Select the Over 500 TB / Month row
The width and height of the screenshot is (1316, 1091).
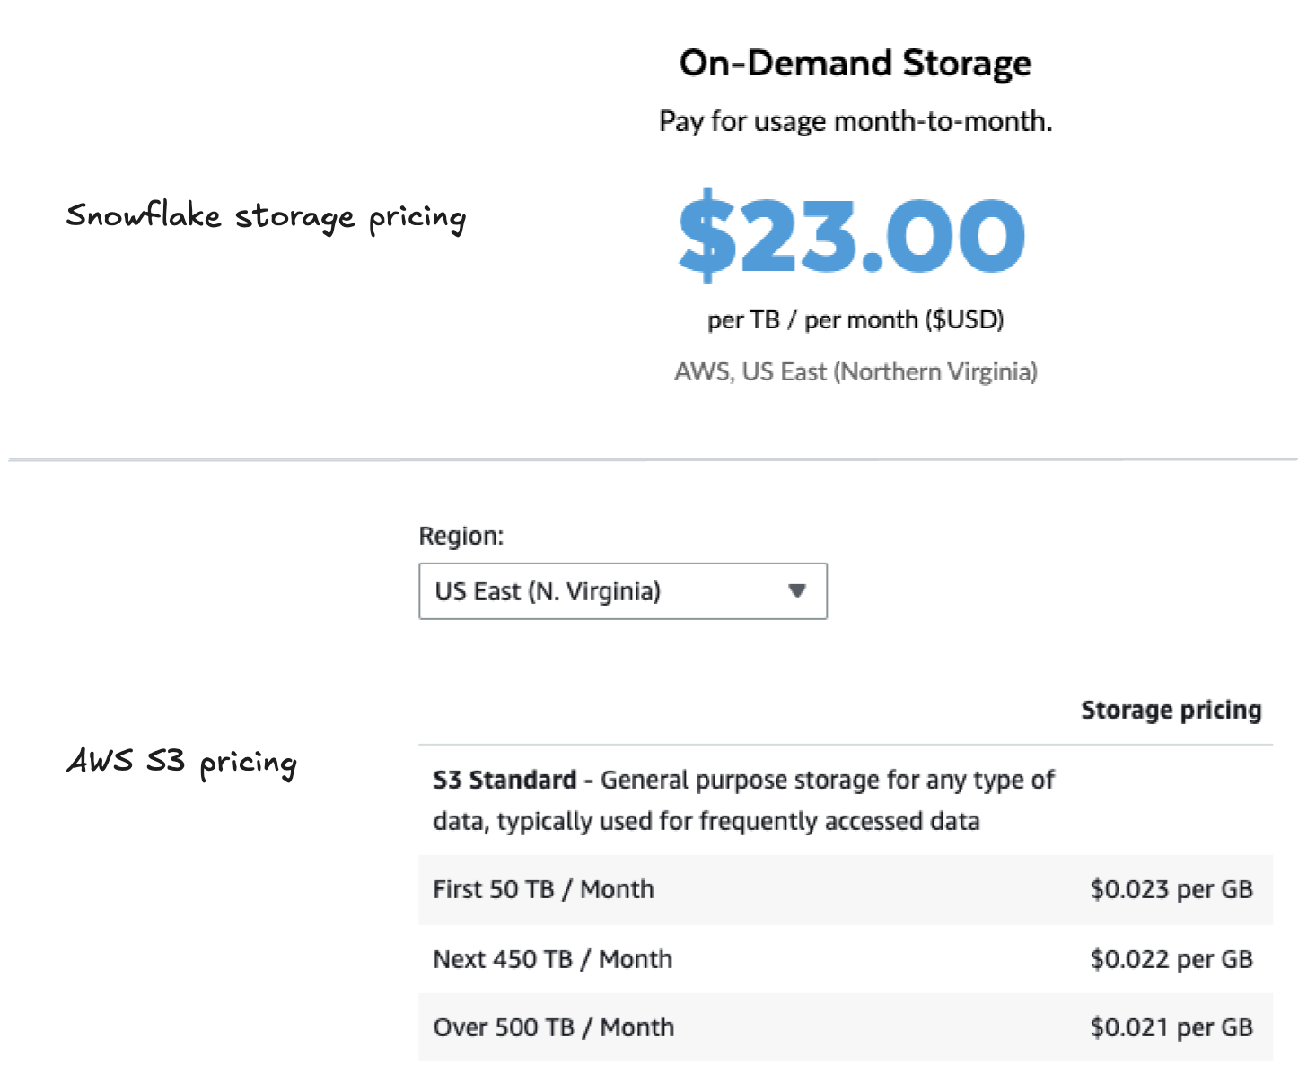[x=846, y=1027]
